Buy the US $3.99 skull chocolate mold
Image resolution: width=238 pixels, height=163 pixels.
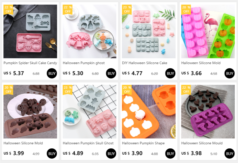(x=52, y=154)
